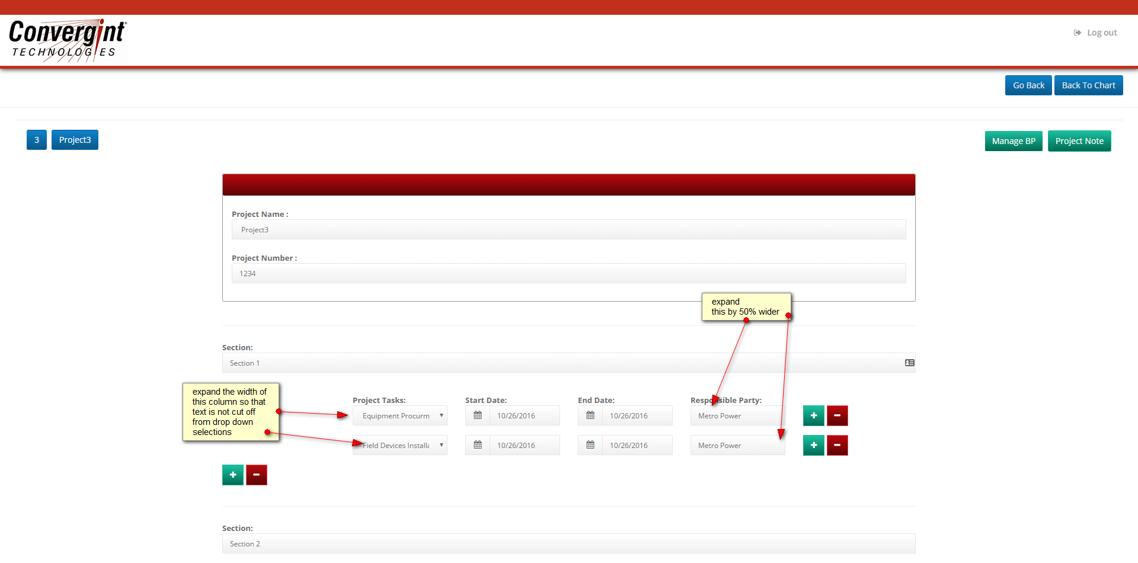Open the Field Devices Installation task dropdown
The height and width of the screenshot is (563, 1138).
[x=400, y=445]
